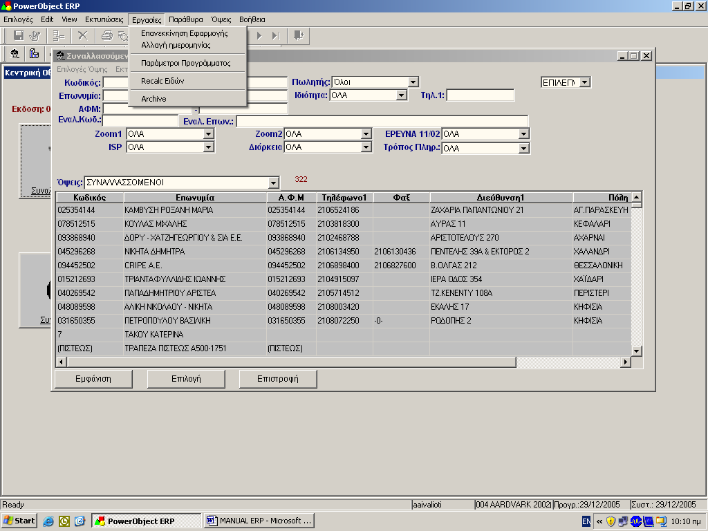Choose Παράμετροι Προγράμματος menu entry
708x531 pixels.
point(185,63)
